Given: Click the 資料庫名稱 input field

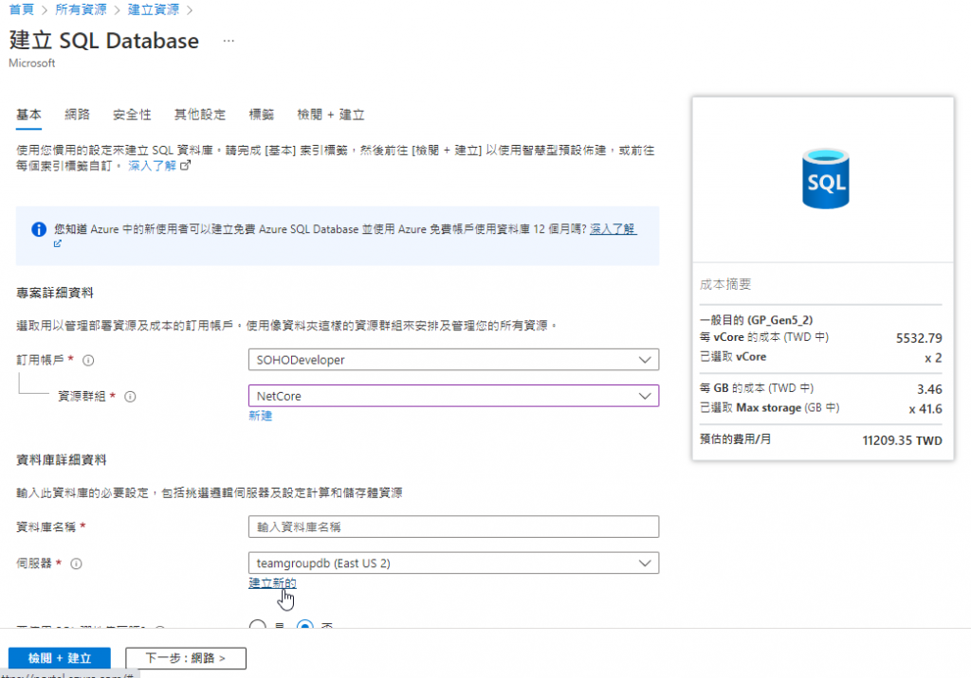Looking at the screenshot, I should pos(453,527).
